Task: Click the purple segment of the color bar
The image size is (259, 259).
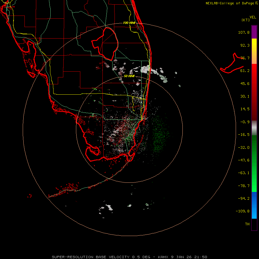Action: point(254,32)
